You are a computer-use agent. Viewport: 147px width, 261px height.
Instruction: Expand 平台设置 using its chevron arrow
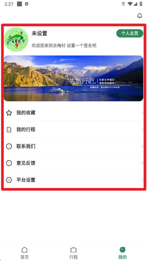[x=142, y=180]
